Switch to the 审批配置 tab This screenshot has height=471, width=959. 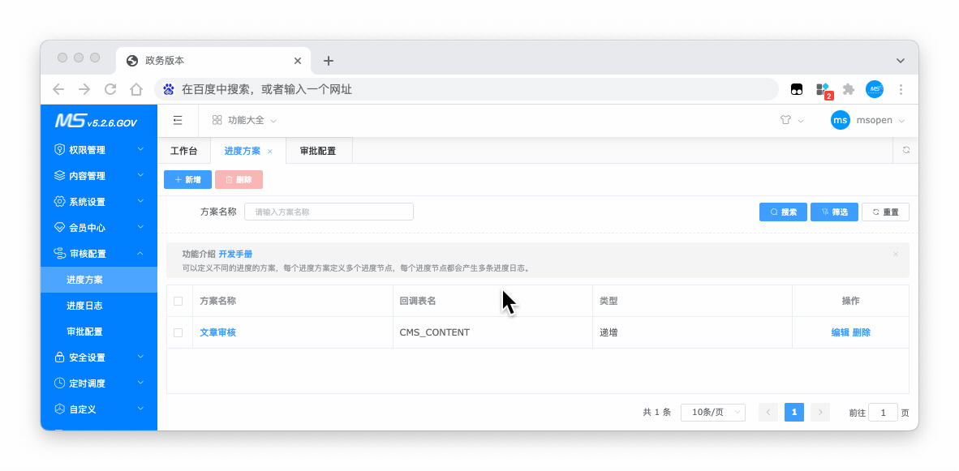coord(317,151)
